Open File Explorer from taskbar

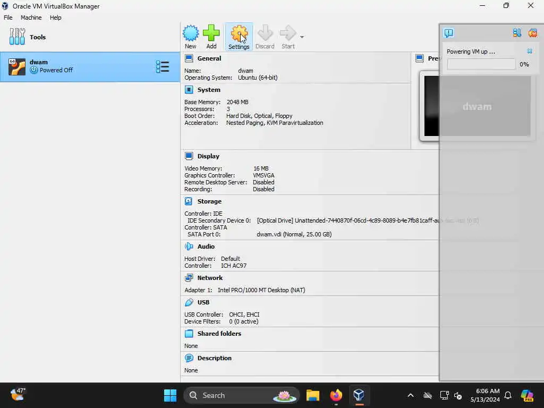pyautogui.click(x=312, y=395)
